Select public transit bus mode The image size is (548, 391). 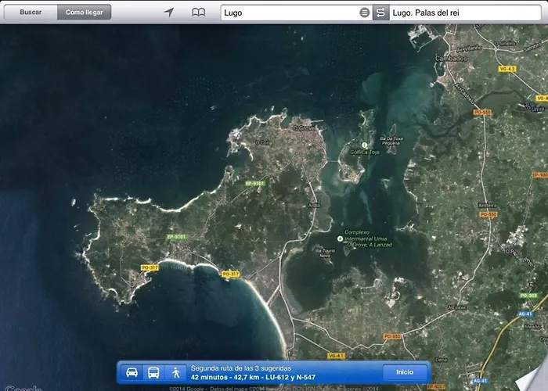154,371
